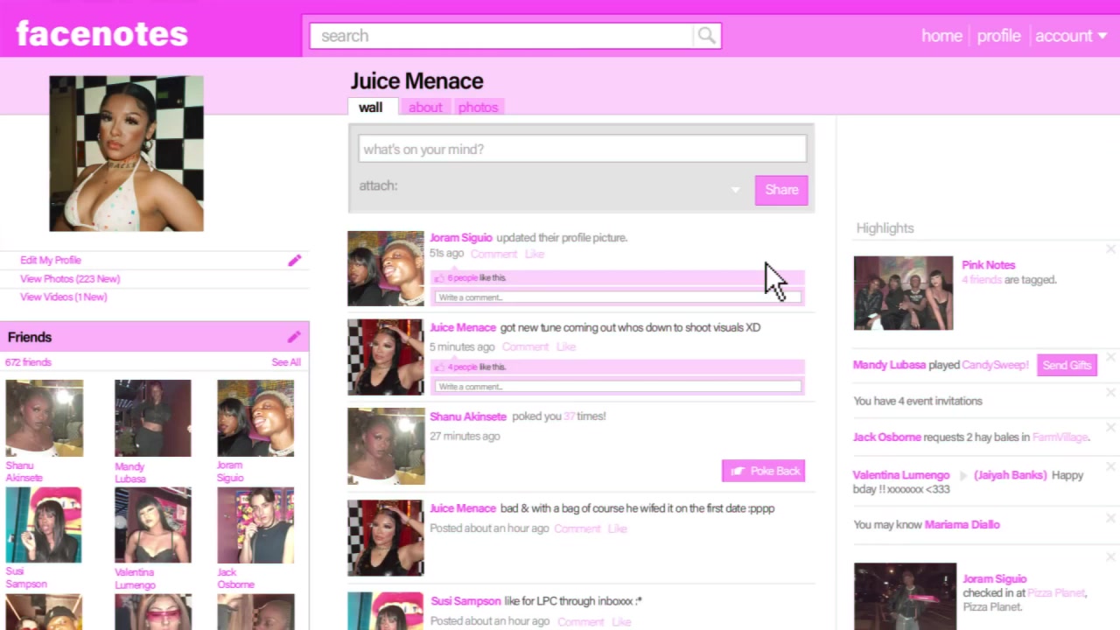Comment on the 'bad & with a bag' post
This screenshot has height=630, width=1120.
point(577,528)
